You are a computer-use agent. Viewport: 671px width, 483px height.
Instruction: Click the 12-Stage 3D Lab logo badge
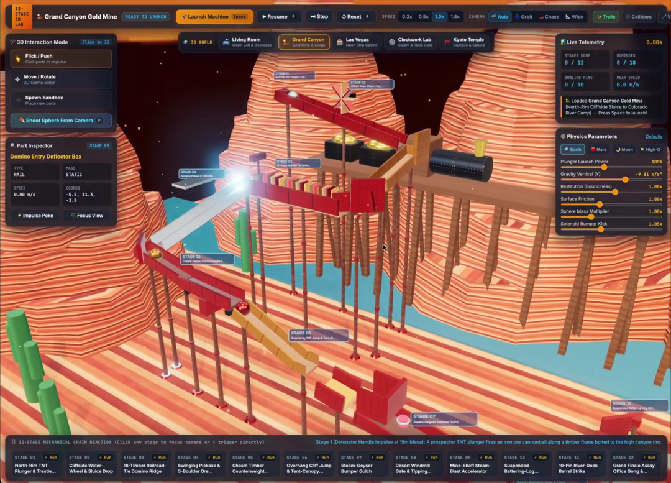tap(22, 17)
